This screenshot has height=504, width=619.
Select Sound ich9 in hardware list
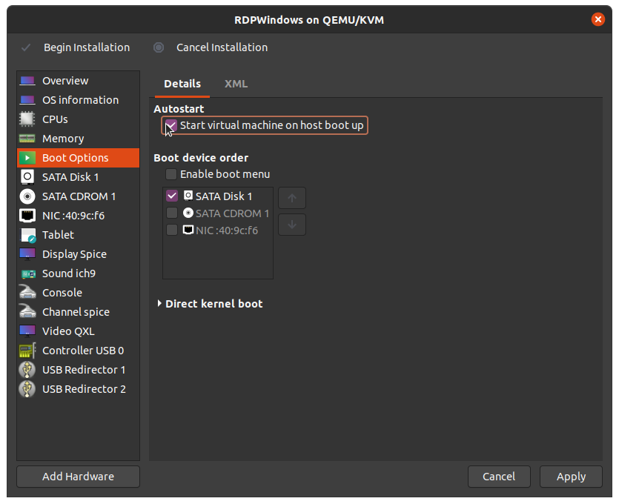68,273
